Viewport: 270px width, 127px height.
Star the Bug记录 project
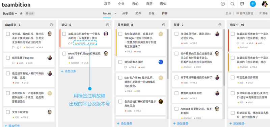pyautogui.click(x=21, y=14)
